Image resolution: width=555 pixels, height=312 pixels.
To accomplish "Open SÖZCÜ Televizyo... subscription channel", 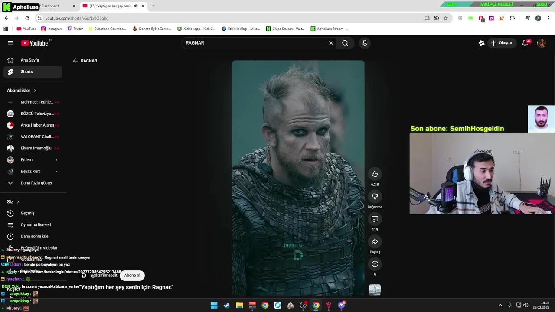I will pos(33,114).
